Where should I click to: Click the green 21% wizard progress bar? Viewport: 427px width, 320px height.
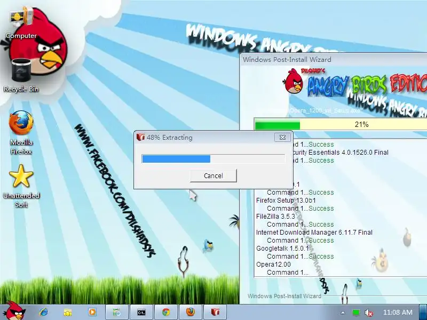341,125
